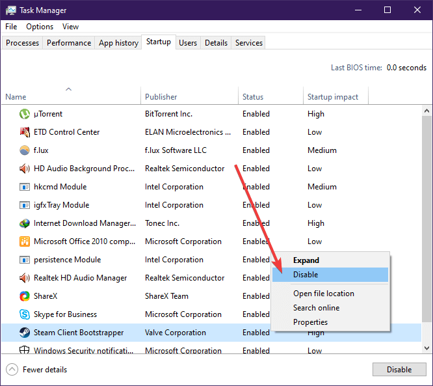Click the Internet Download Manager icon
The height and width of the screenshot is (386, 433).
25,223
